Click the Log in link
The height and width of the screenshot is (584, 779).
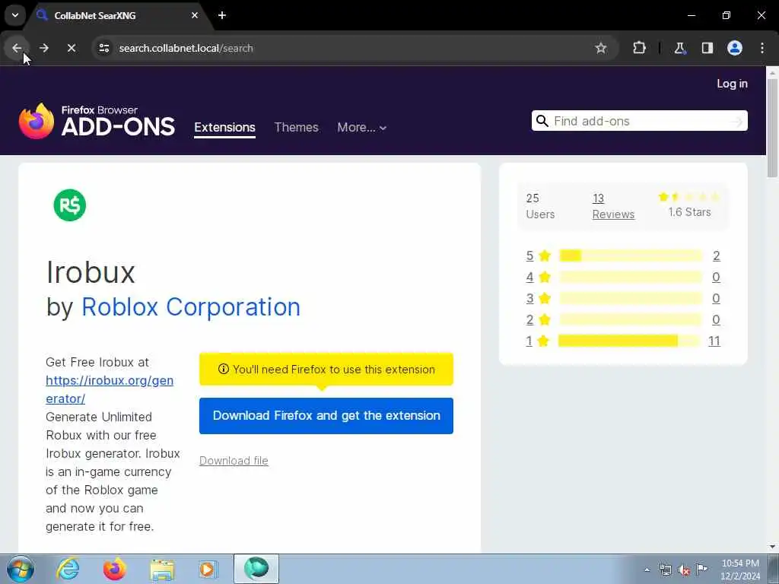[732, 84]
